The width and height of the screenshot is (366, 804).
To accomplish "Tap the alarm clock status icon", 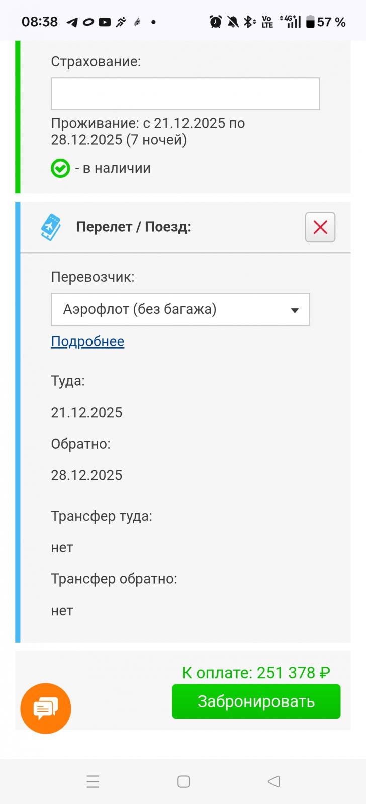I will 216,22.
